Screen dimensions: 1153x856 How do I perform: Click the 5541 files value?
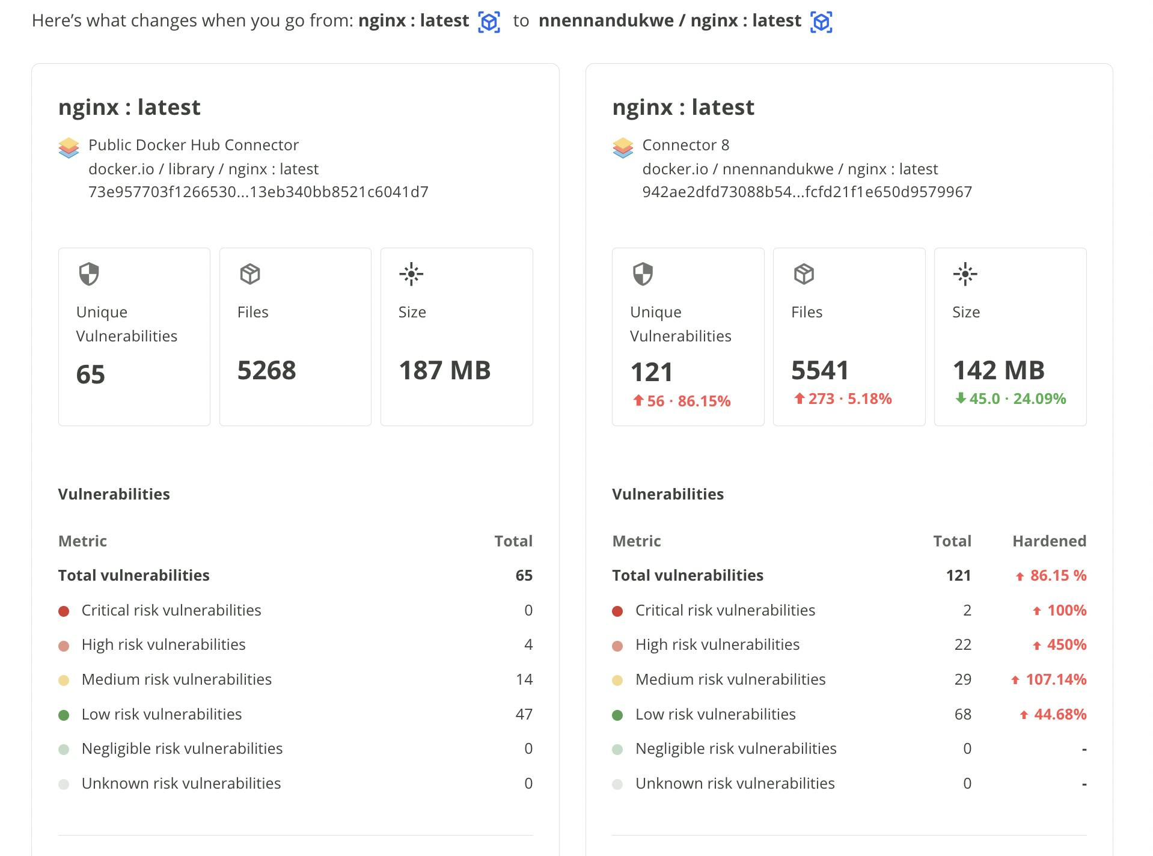pyautogui.click(x=820, y=370)
